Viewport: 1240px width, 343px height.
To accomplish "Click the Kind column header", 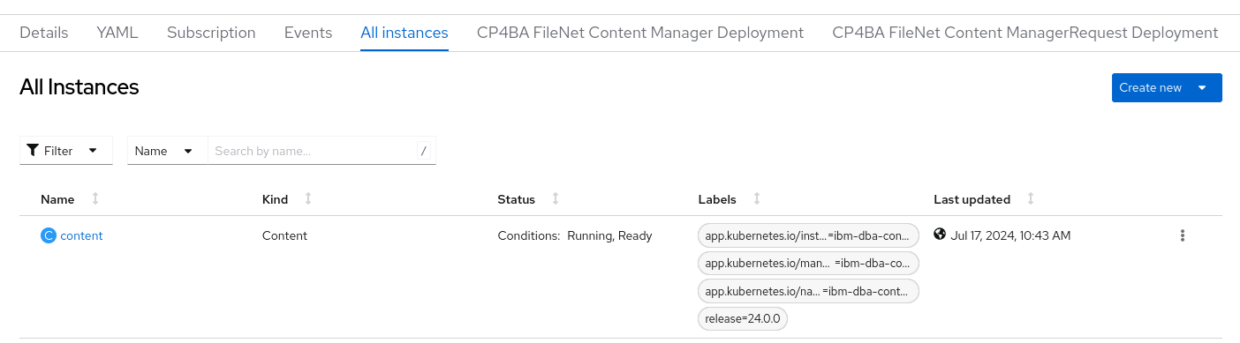I will [x=276, y=199].
